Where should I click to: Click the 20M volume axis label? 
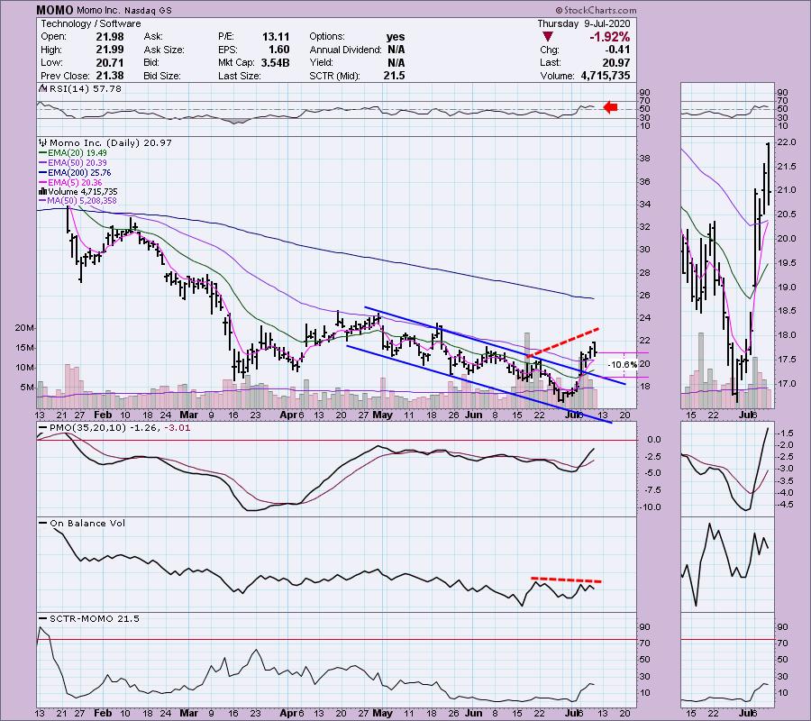(x=25, y=328)
